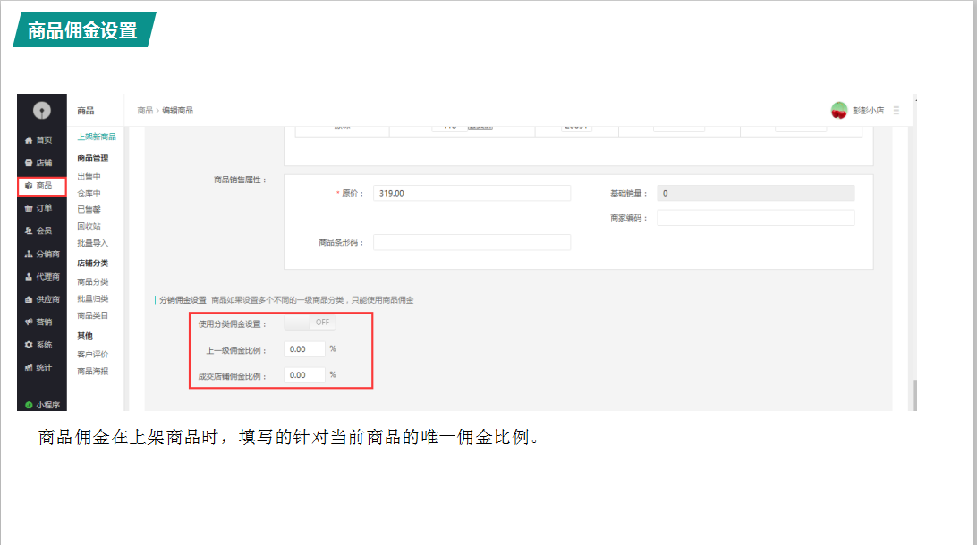Focus the 上一级佣金比例 percentage field
The width and height of the screenshot is (977, 545).
[x=304, y=349]
